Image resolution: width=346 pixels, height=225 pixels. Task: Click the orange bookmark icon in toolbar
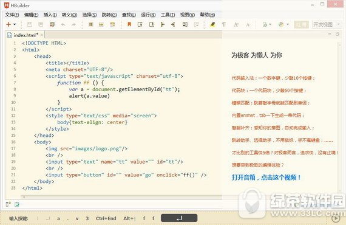pos(129,24)
